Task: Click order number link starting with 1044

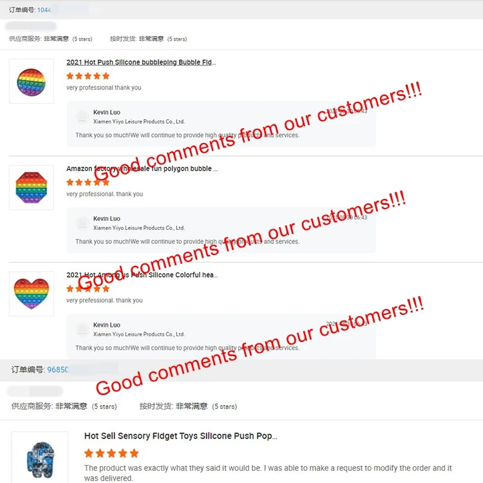Action: point(44,10)
